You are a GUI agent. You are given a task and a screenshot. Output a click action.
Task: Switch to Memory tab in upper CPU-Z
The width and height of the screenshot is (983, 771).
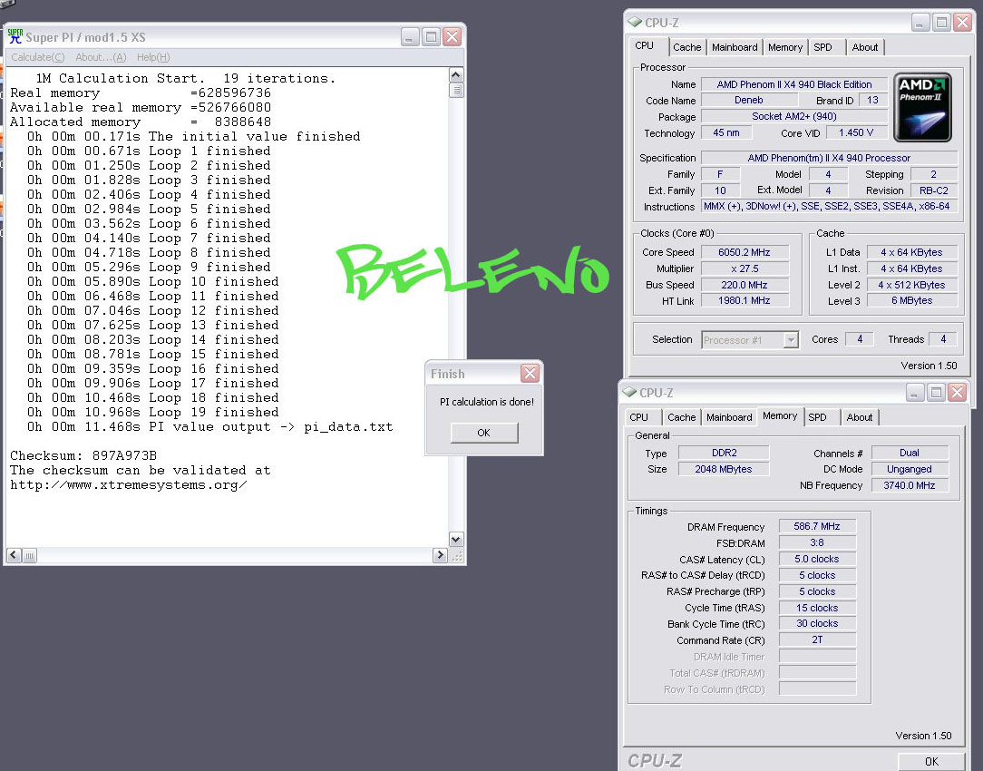(x=785, y=47)
